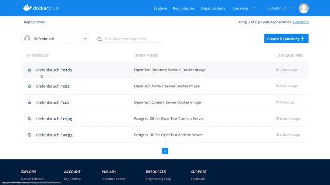Click clock icon in cac row
Image resolution: width=330 pixels, height=185 pixels.
tap(277, 86)
